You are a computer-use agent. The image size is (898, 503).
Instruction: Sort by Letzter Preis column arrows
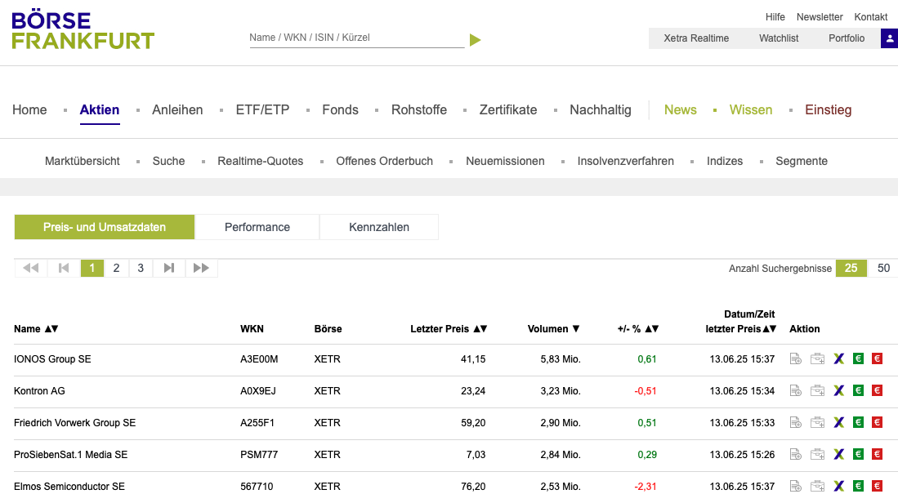pyautogui.click(x=480, y=328)
